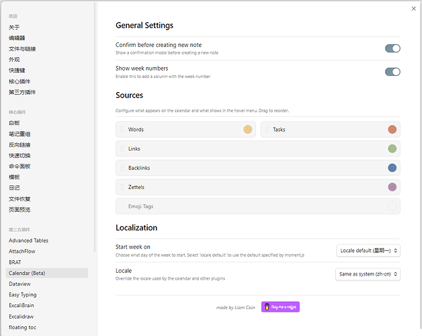Select the Backlinks source row
Screen dimensions: 422x336
258,168
